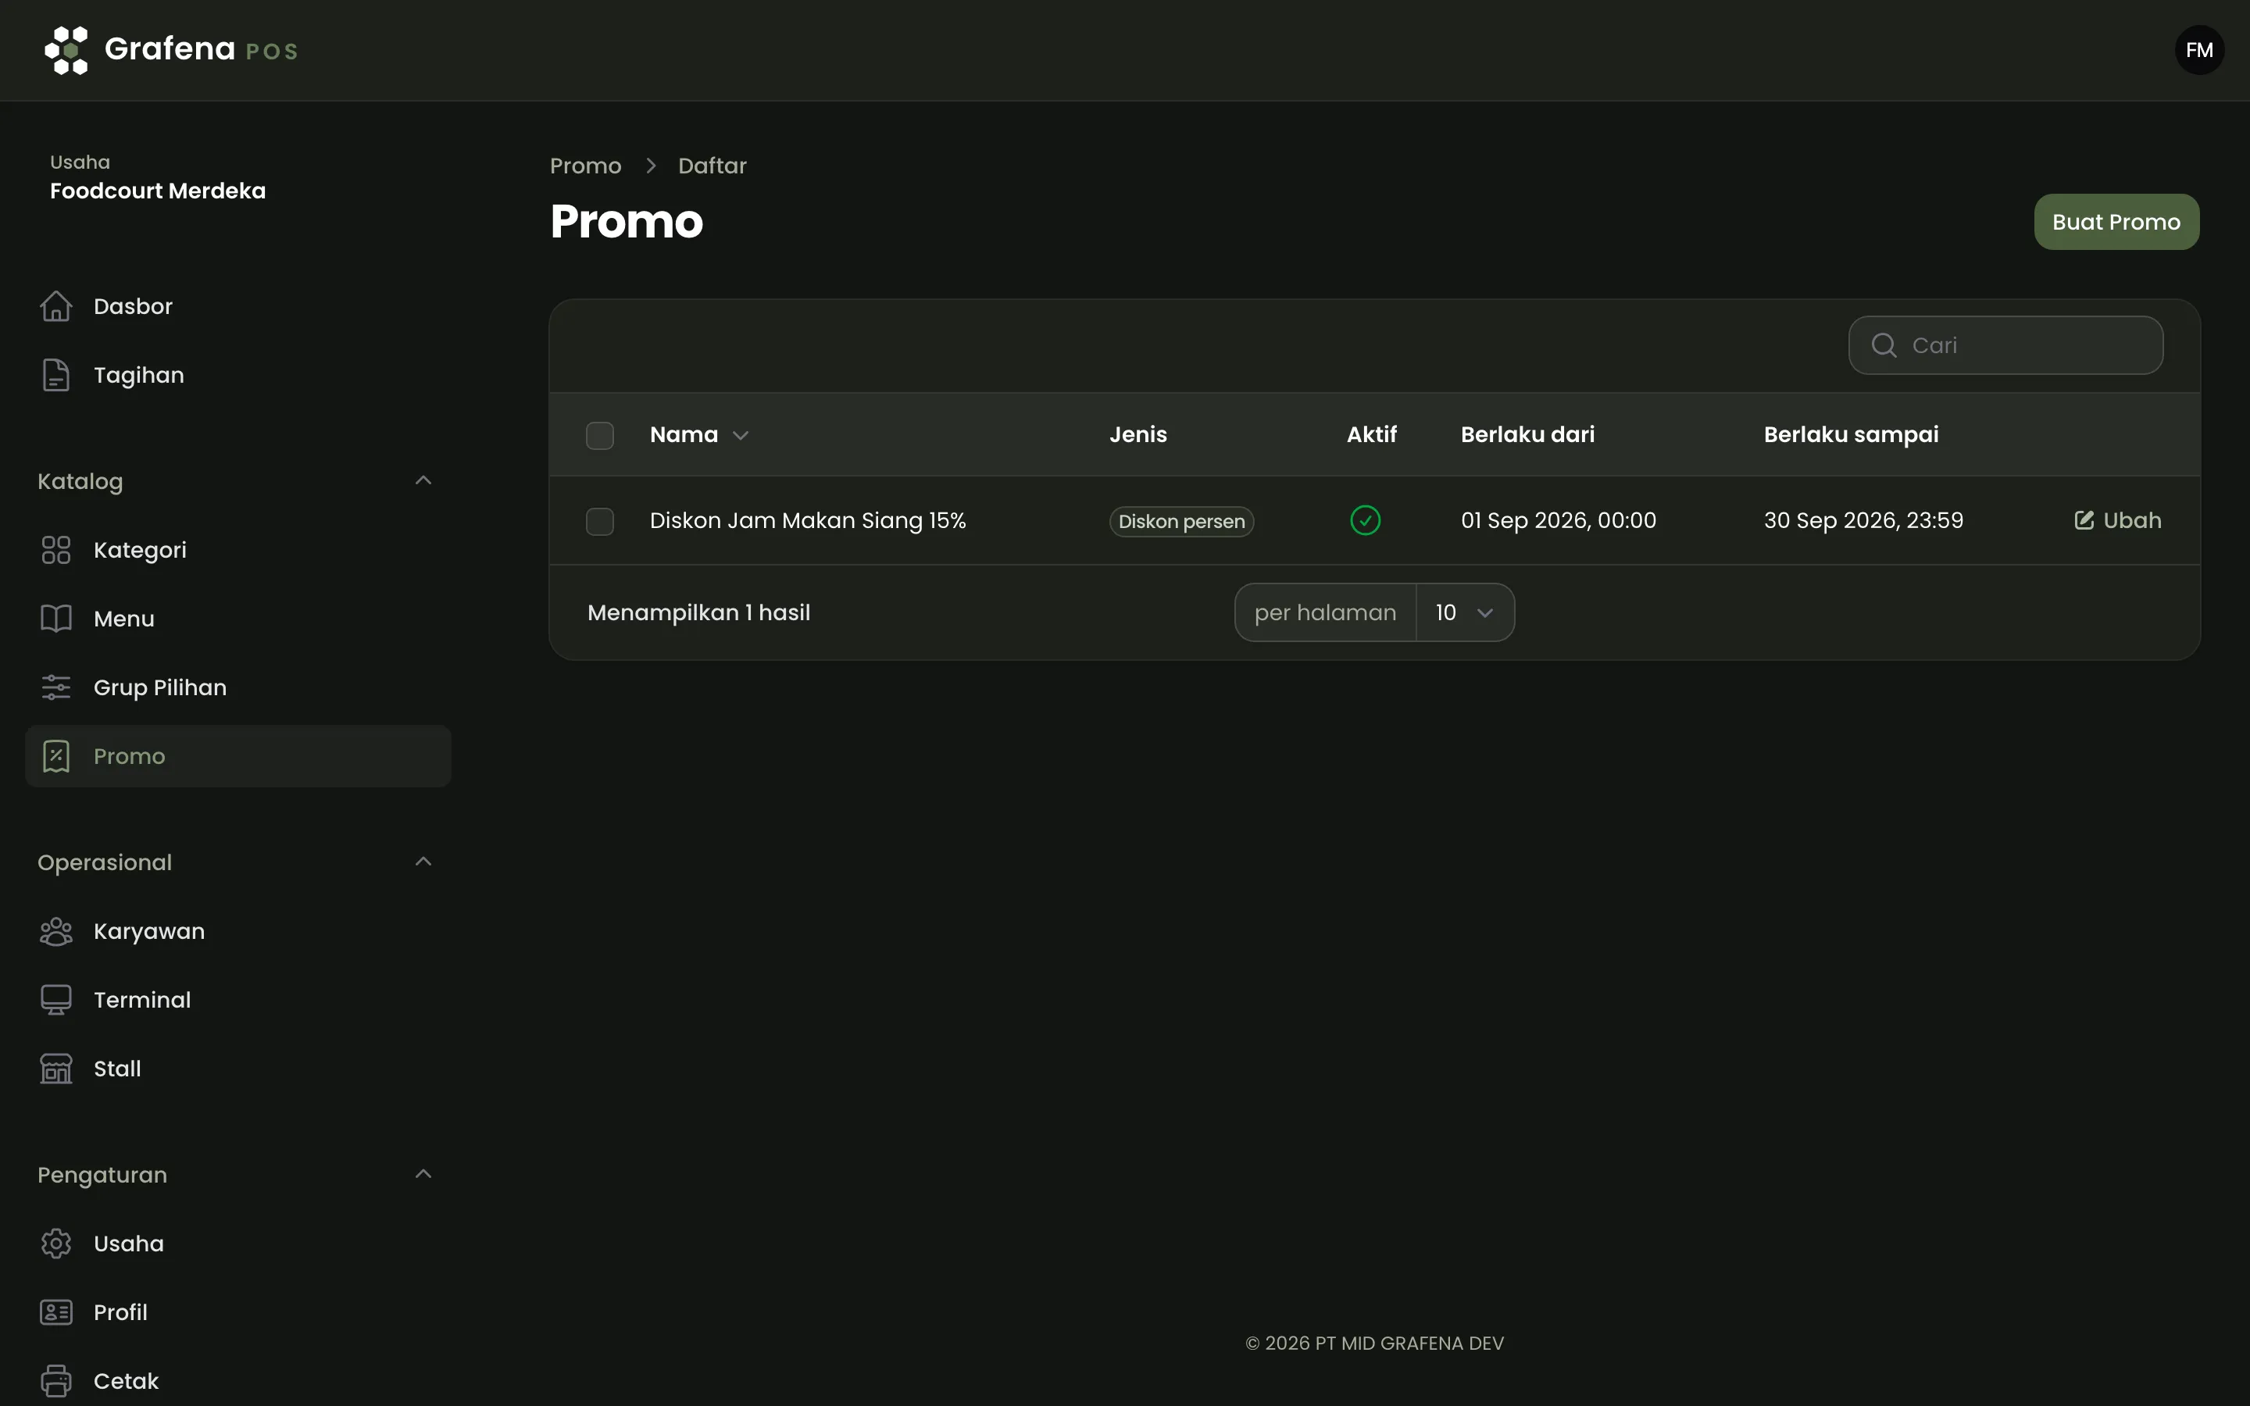Click the Diskon persen badge
Screen dimensions: 2250x1406
click(x=1180, y=522)
